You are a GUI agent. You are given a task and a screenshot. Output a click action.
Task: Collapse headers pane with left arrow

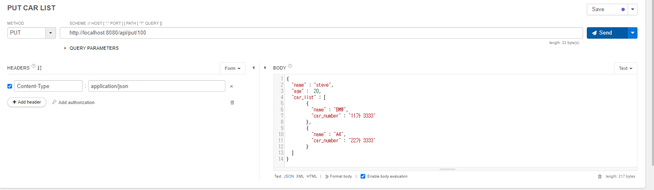(x=253, y=68)
